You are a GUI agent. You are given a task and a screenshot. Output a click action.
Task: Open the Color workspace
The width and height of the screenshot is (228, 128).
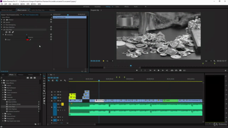[117, 7]
